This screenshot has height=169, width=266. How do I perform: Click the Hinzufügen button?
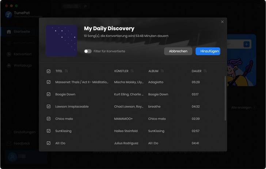pos(208,51)
